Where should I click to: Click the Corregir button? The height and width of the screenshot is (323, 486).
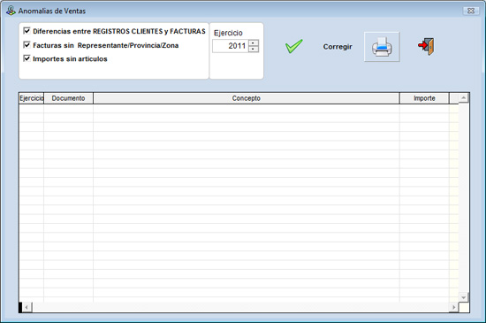(338, 47)
